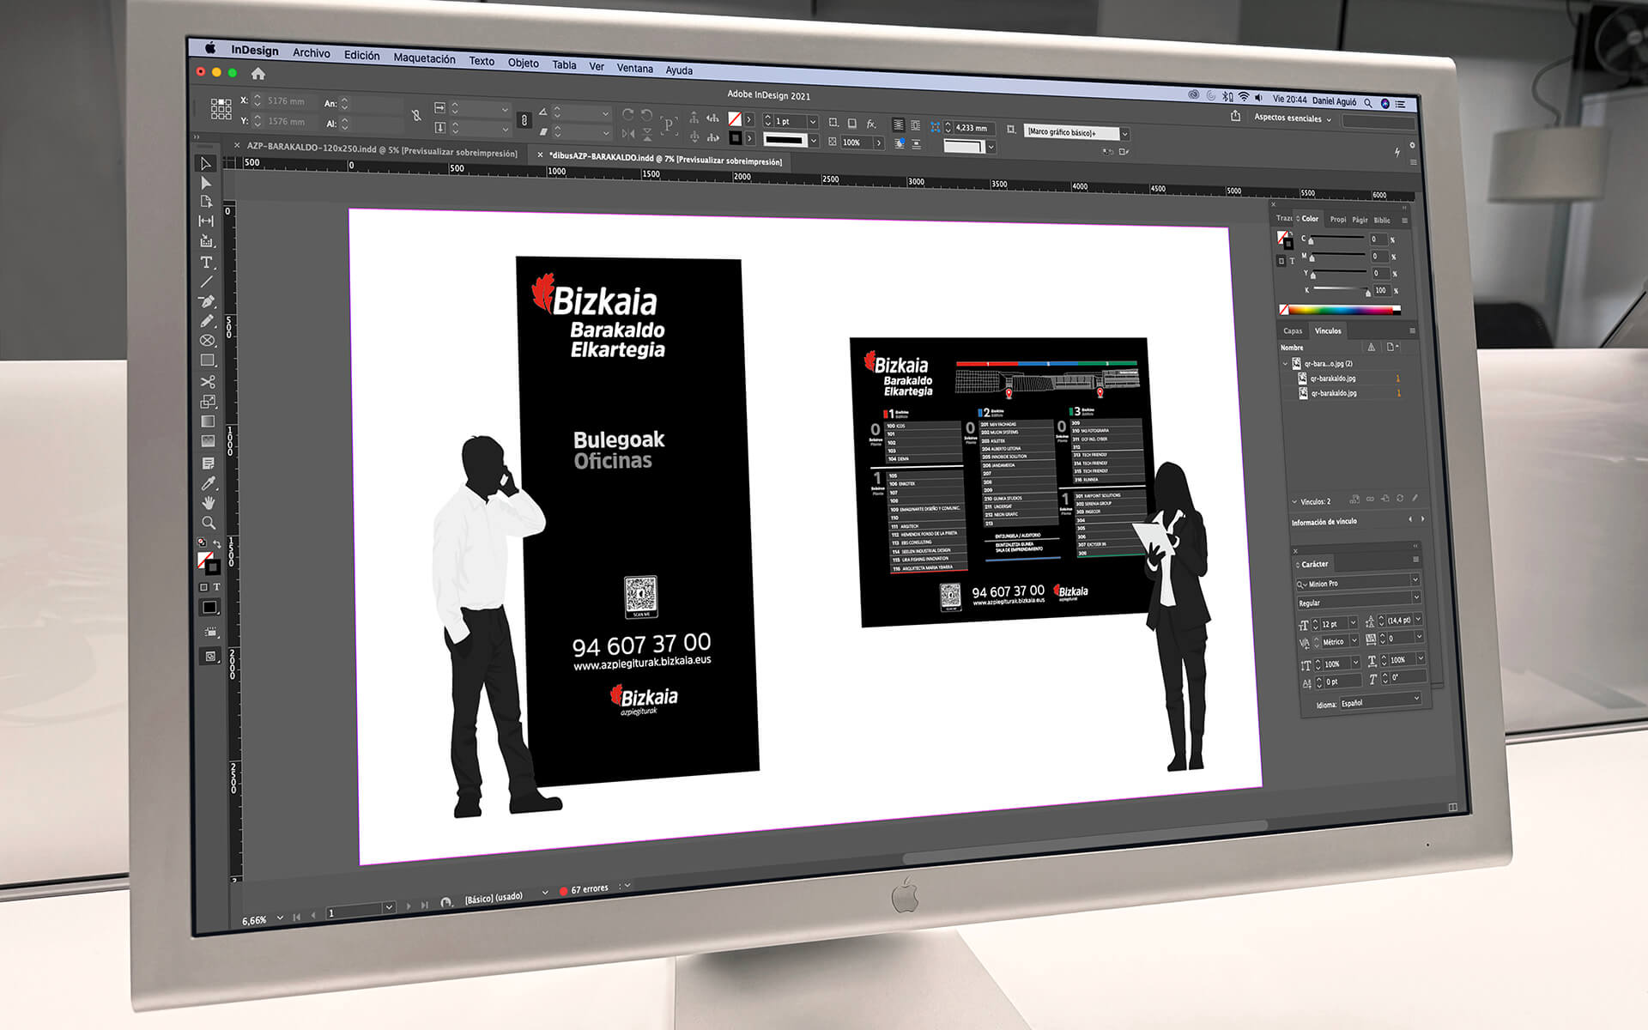Click the Home icon below window controls

[x=258, y=74]
